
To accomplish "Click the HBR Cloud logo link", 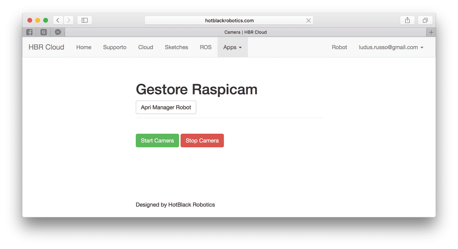I will click(46, 47).
